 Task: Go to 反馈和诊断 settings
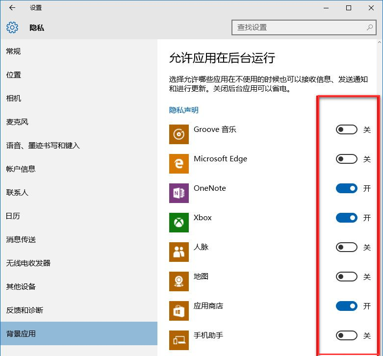pos(25,310)
